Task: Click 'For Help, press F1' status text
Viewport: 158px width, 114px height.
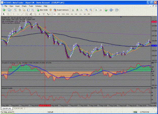Action: point(7,112)
